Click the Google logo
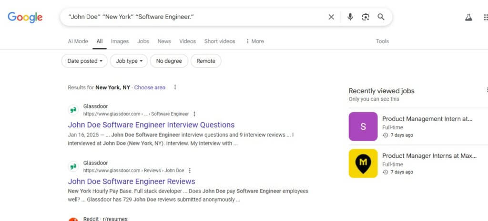488x221 pixels. point(25,18)
